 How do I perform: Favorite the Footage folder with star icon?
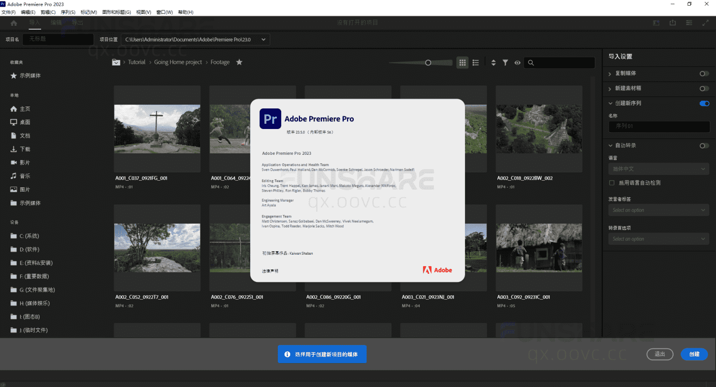pos(239,62)
